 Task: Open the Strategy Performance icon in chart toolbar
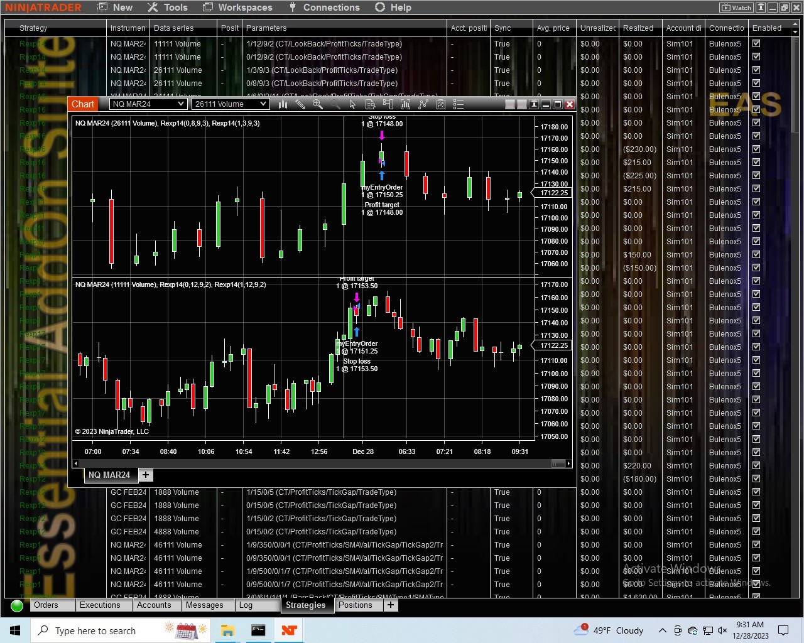[x=441, y=104]
